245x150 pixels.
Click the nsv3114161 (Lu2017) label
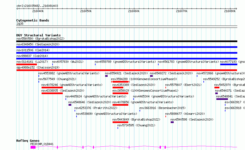click(32, 62)
